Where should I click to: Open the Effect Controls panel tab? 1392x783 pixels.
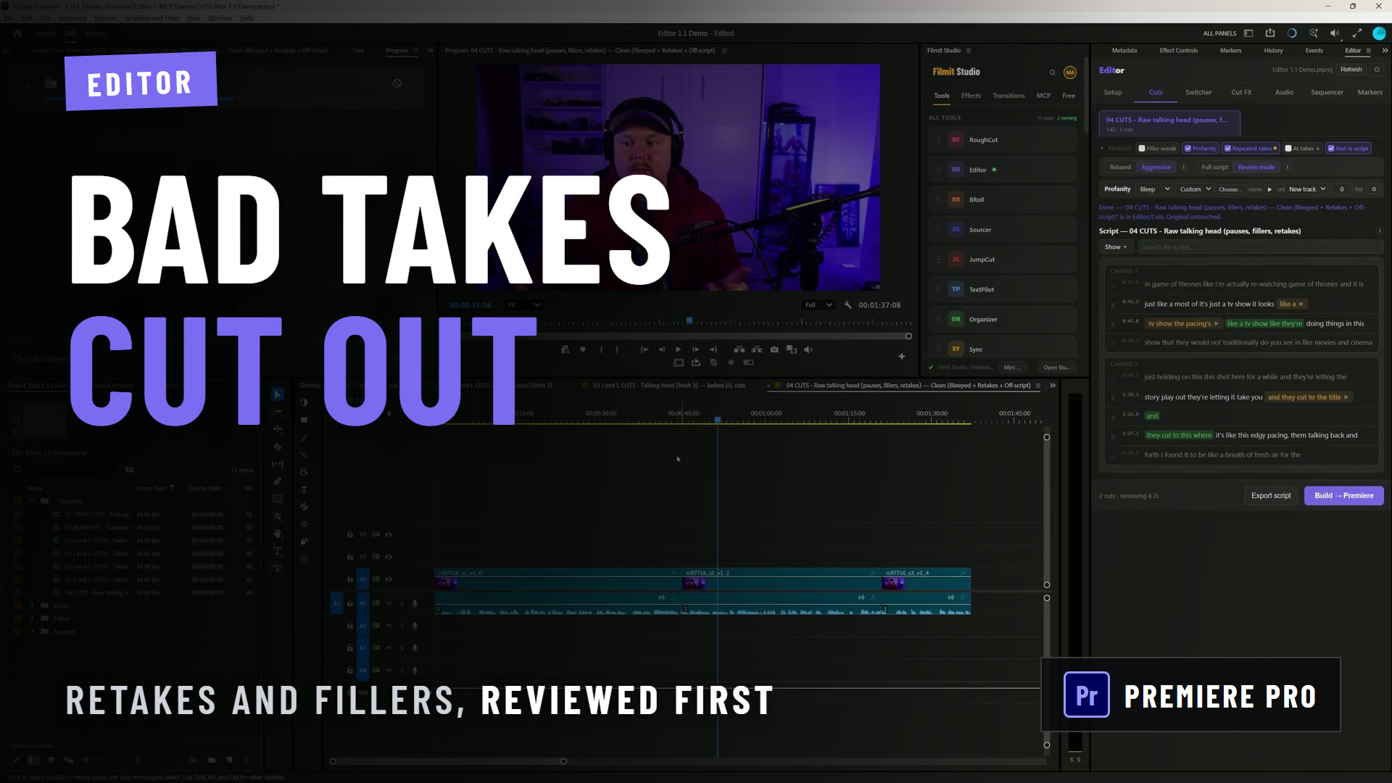tap(1178, 51)
